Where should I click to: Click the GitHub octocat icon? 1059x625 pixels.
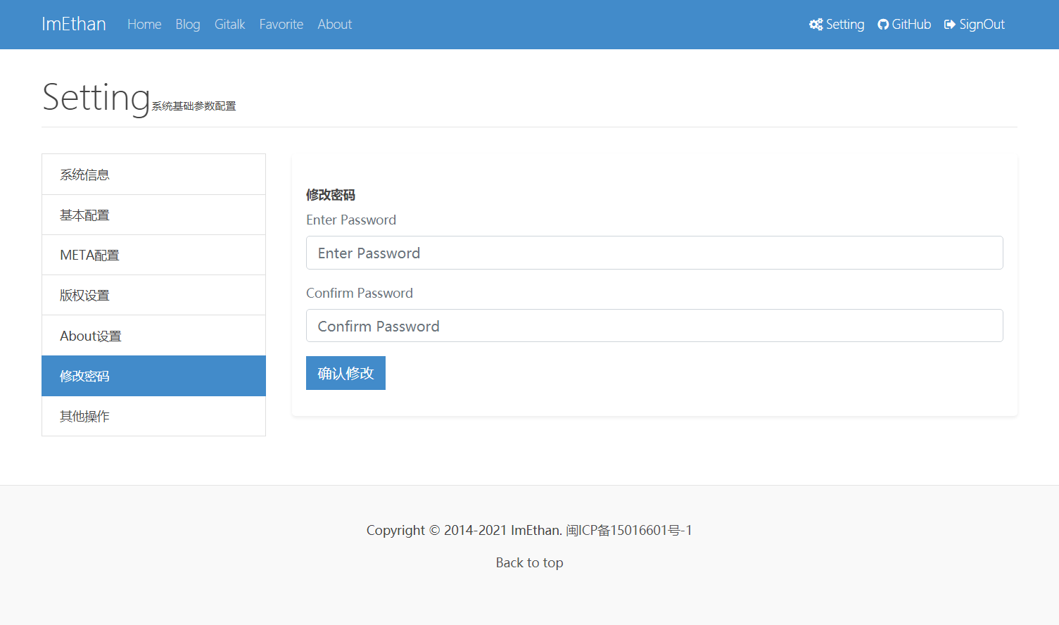tap(883, 25)
